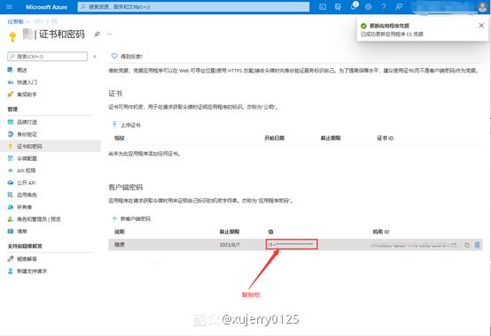Screen dimensions: 491x336
Task: Open Cloud Shell from the top bar
Action: 323,7
